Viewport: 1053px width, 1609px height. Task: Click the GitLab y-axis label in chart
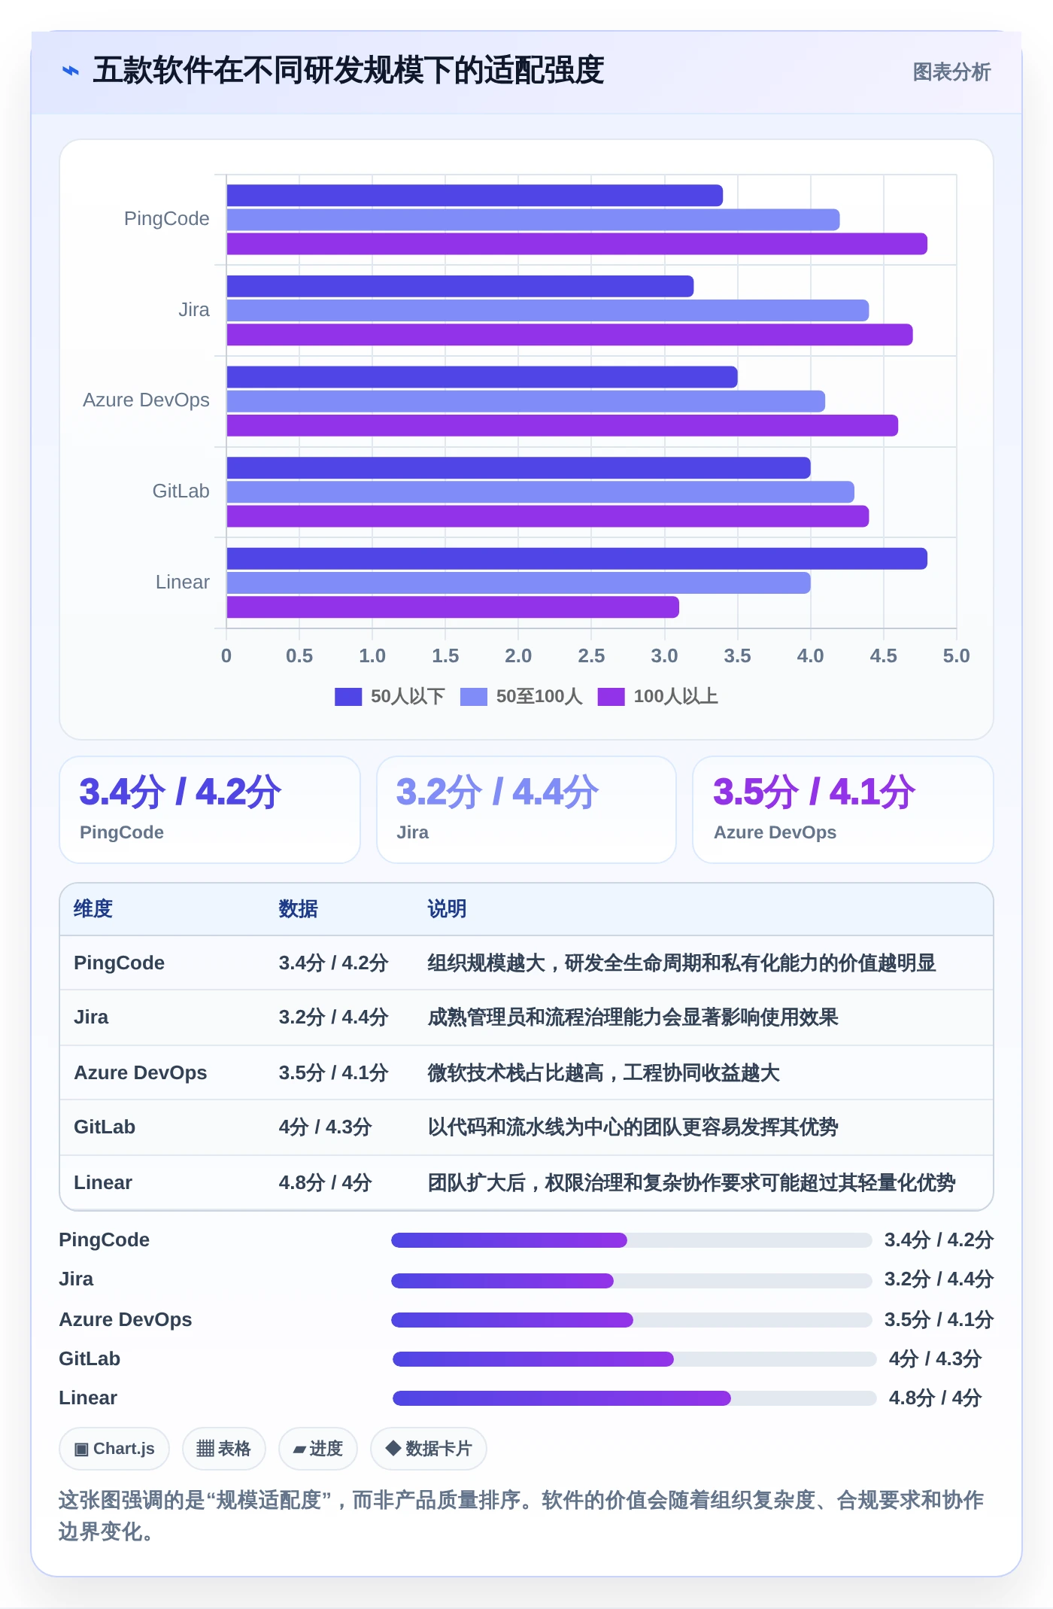tap(181, 491)
